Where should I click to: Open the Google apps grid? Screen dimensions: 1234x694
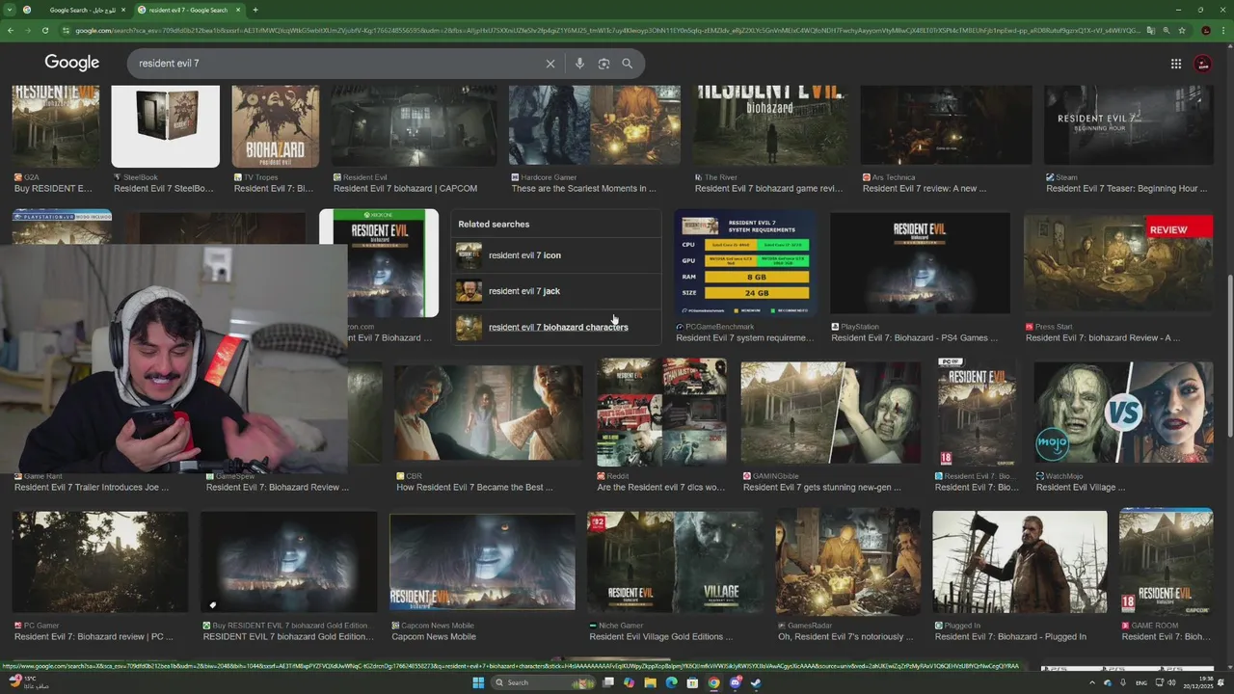1176,64
